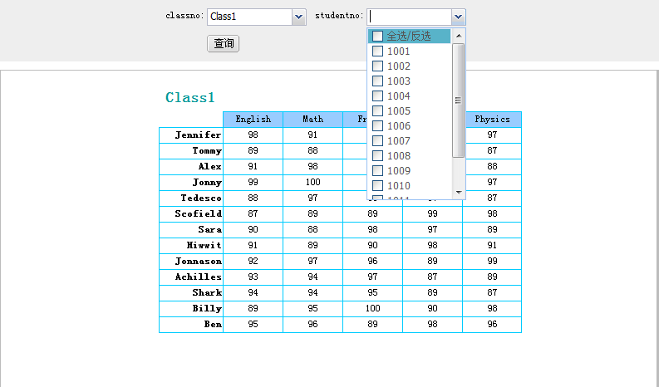Toggle the 全选/反选 select-all checkbox
This screenshot has height=387, width=659.
(377, 37)
